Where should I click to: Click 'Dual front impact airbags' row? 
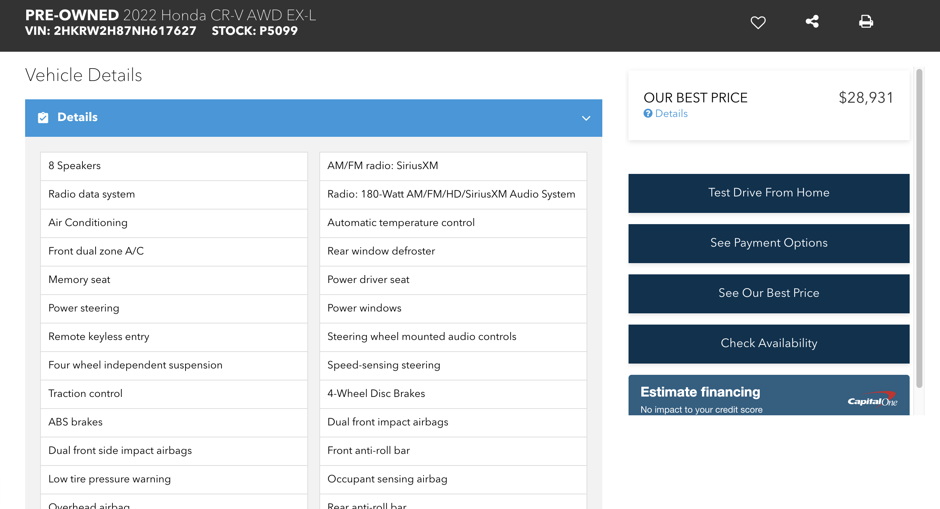[x=453, y=422]
